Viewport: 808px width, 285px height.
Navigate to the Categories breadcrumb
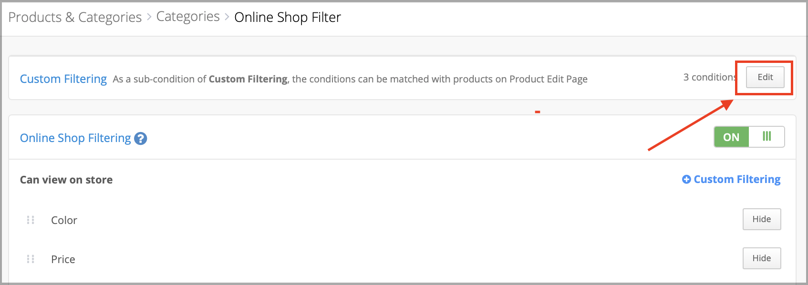click(x=188, y=17)
